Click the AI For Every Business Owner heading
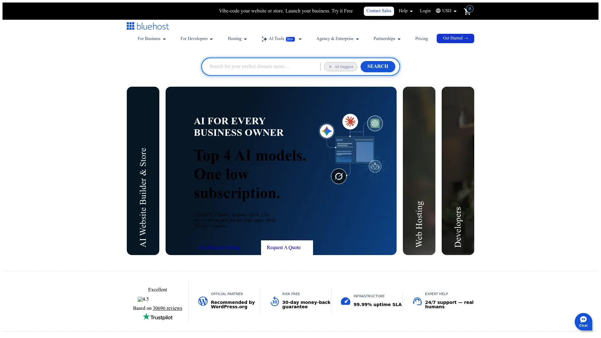 coord(239,127)
